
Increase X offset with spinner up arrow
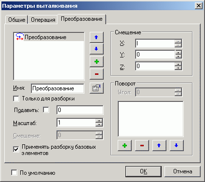click(178, 42)
